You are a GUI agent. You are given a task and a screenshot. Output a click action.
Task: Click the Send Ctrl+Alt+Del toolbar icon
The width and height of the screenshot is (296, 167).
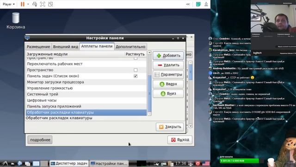[x=35, y=4]
